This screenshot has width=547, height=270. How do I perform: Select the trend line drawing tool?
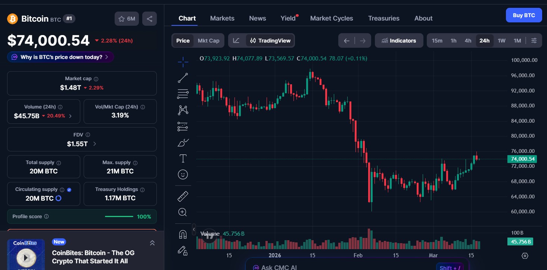pos(183,78)
